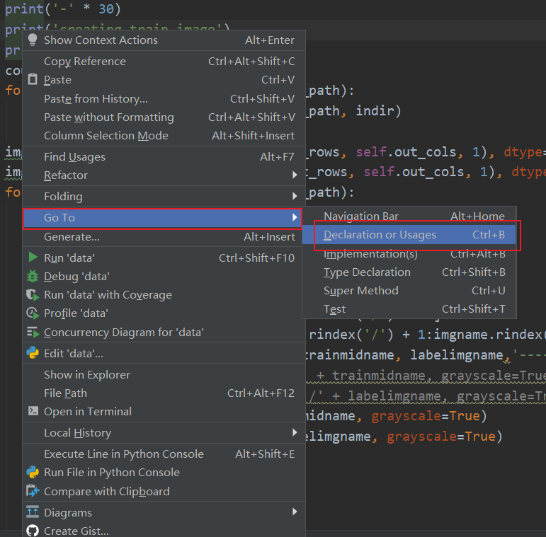Click 'labelimgname' in the trainmidname code line

[457, 354]
